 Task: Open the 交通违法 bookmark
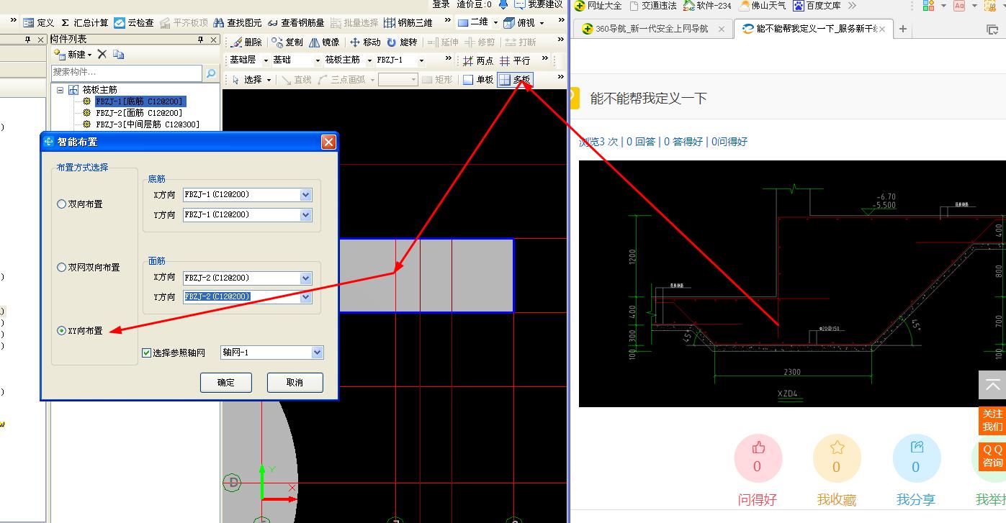tap(653, 6)
